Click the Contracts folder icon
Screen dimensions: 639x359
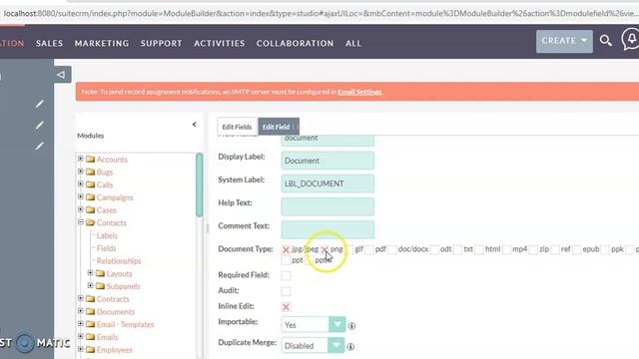(91, 299)
